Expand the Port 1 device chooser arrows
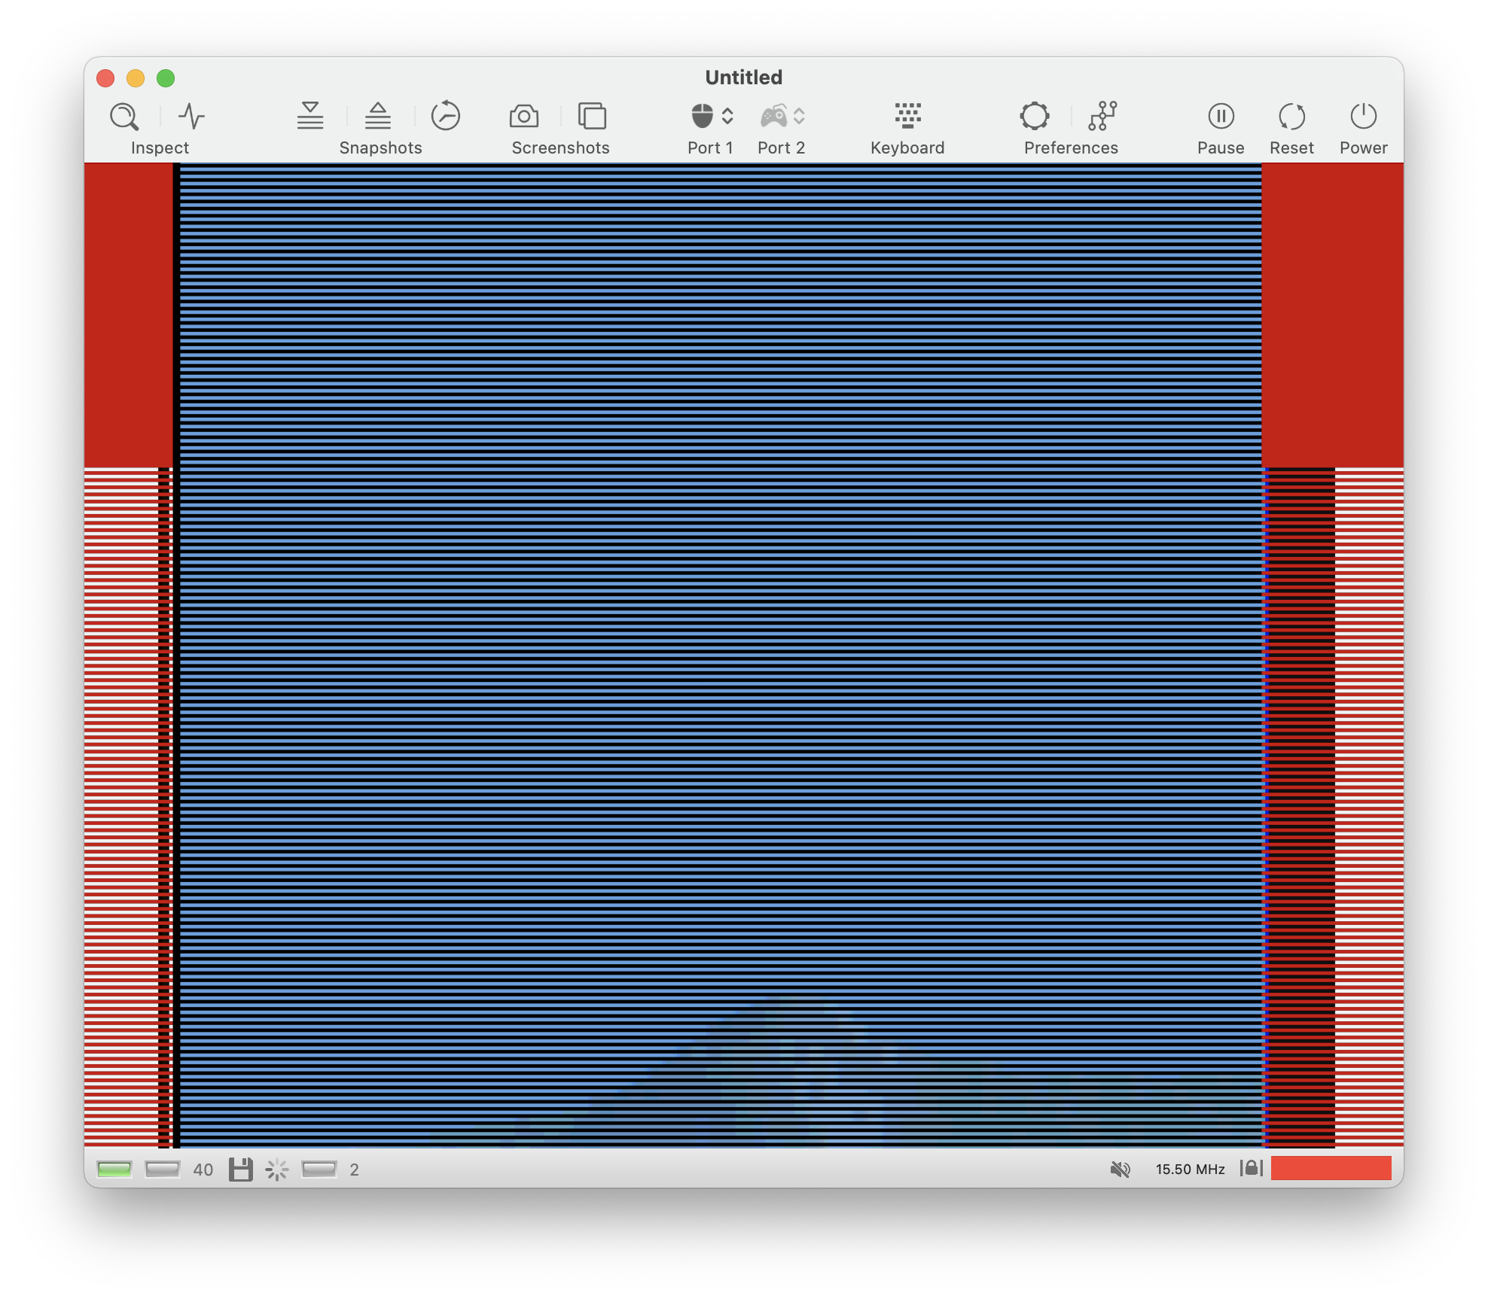Viewport: 1488px width, 1299px height. point(727,116)
